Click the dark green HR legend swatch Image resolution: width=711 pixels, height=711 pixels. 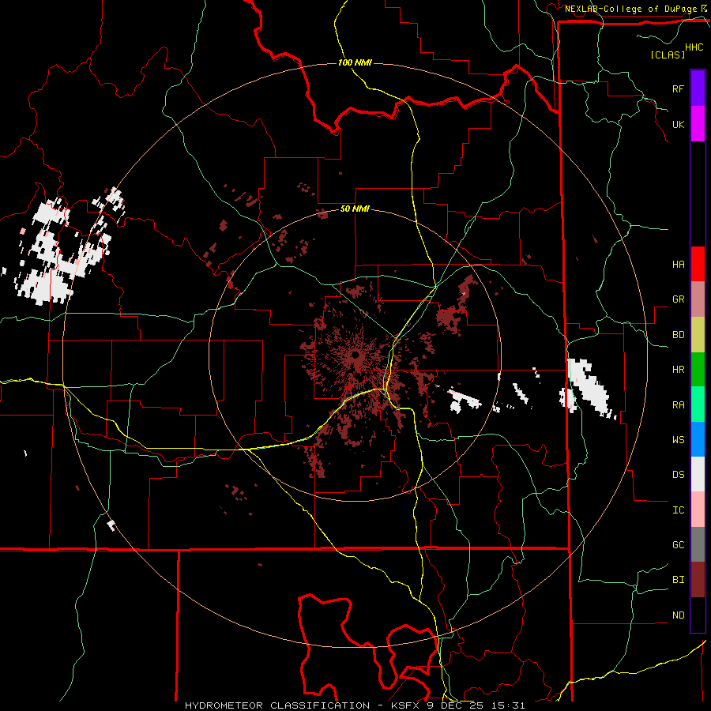(698, 369)
